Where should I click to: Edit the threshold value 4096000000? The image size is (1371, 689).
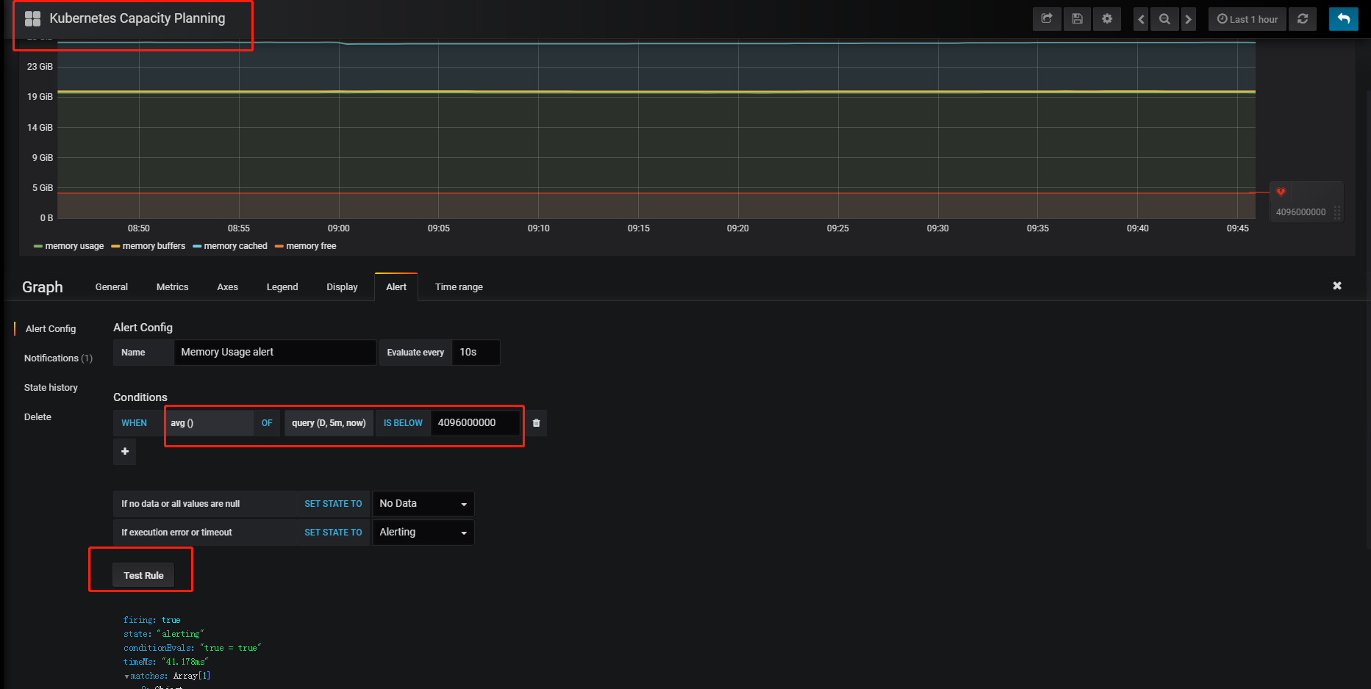pyautogui.click(x=475, y=423)
